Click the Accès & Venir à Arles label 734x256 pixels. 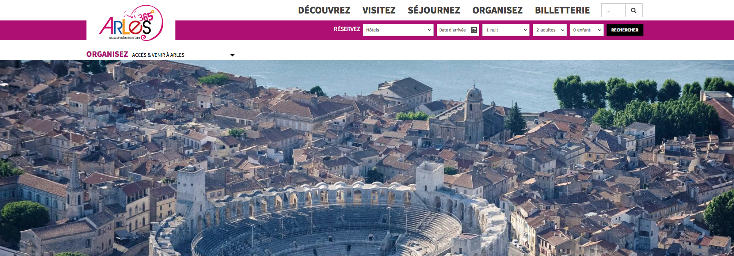(158, 55)
